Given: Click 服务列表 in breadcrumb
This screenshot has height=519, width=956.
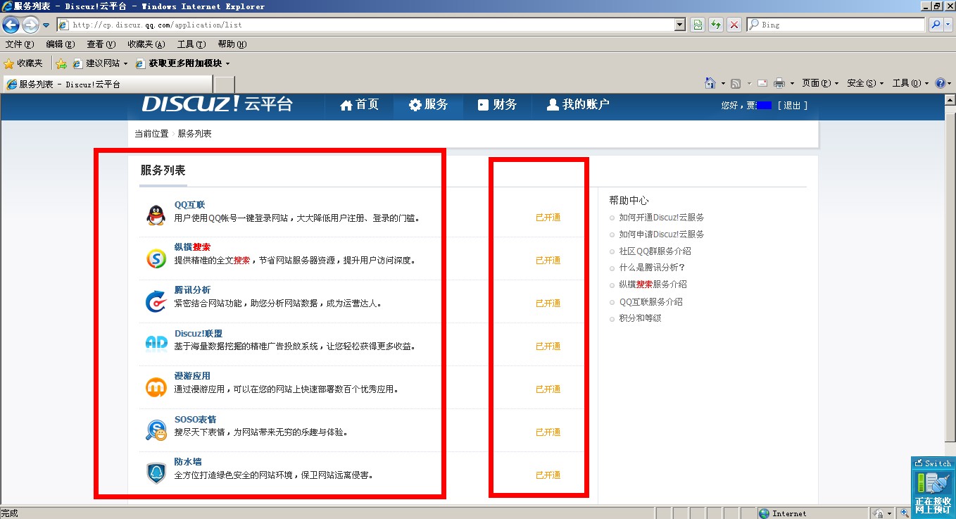Looking at the screenshot, I should pos(194,134).
